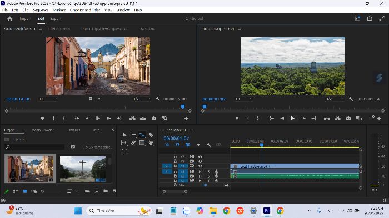Toggle V3 track output eye

[x=200, y=157]
